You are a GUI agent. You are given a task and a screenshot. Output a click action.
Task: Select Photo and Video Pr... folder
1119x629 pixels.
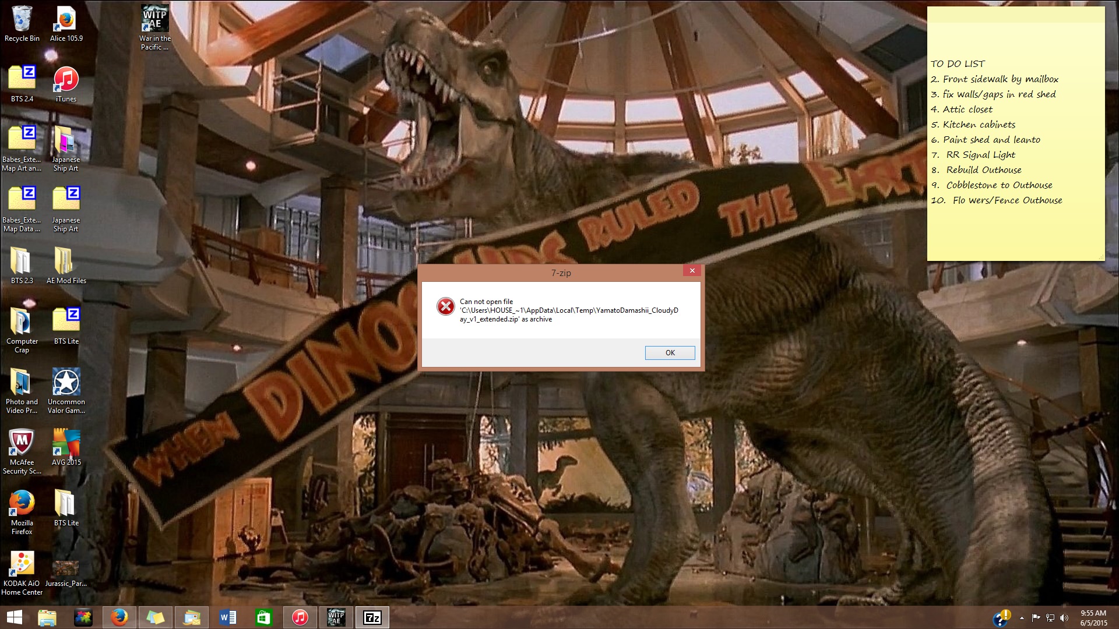[x=22, y=391]
